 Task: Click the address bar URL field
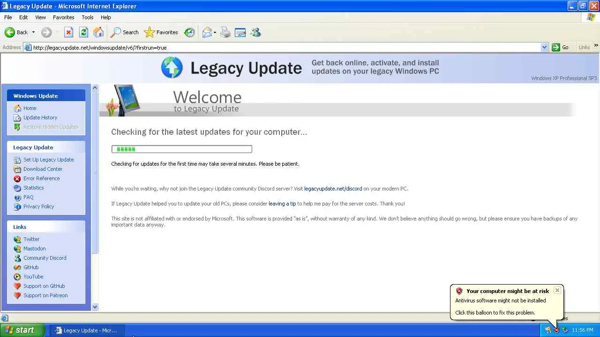(286, 47)
